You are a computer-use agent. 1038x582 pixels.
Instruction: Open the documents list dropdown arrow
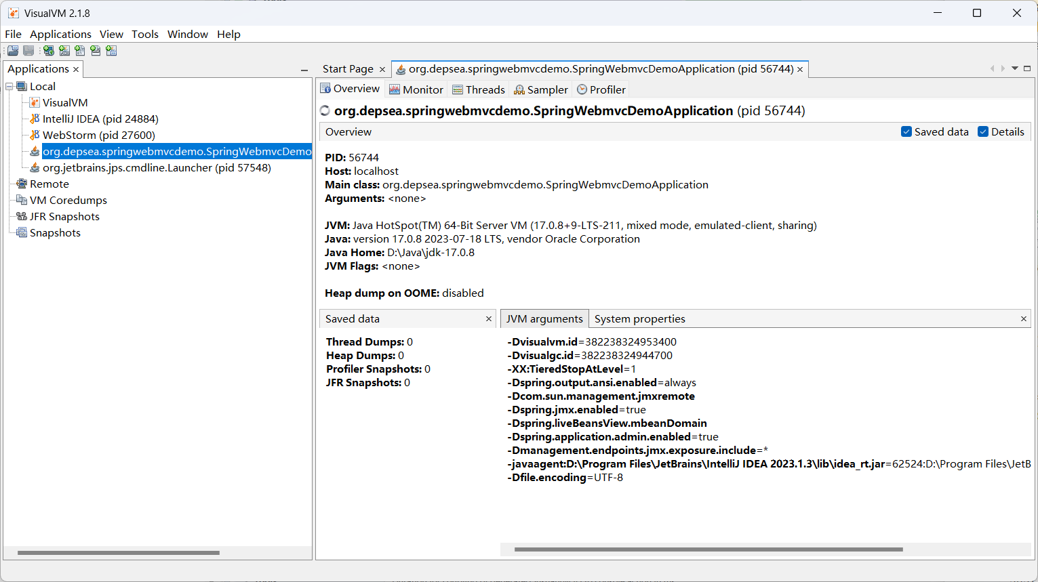[x=1015, y=68]
